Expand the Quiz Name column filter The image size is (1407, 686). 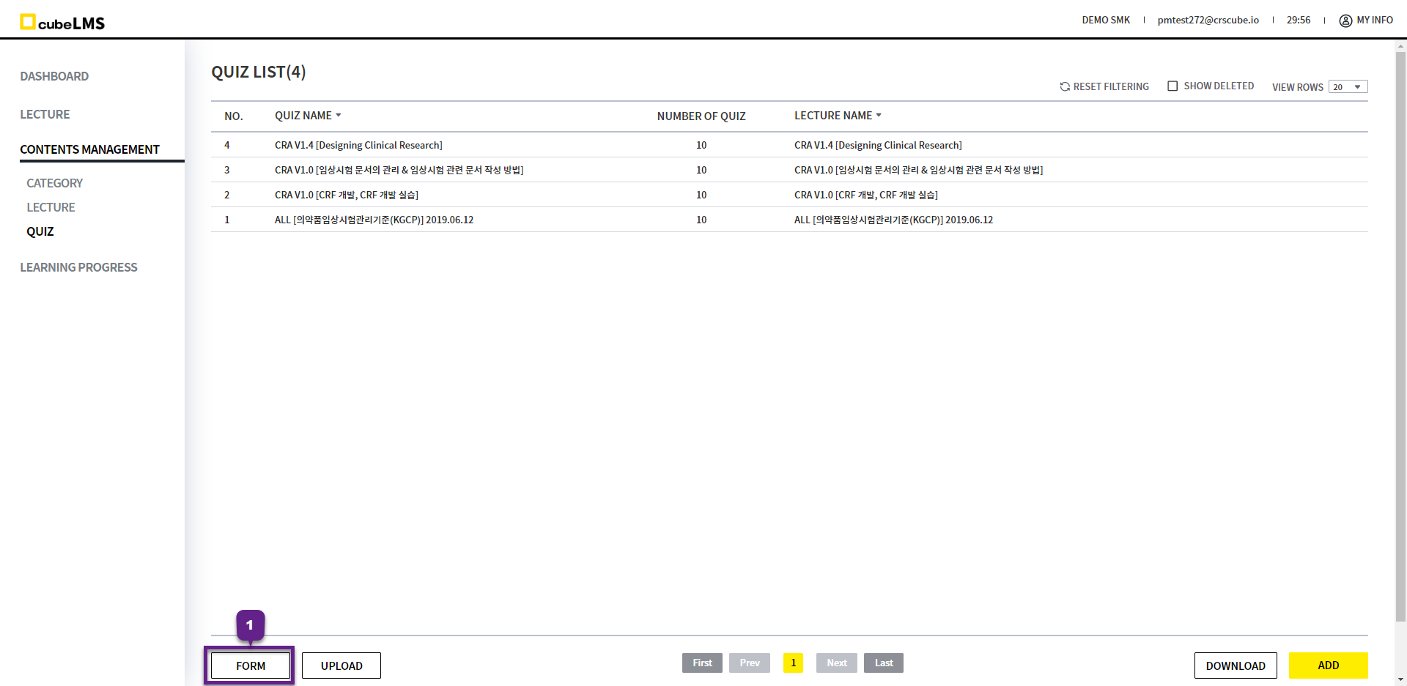tap(339, 116)
